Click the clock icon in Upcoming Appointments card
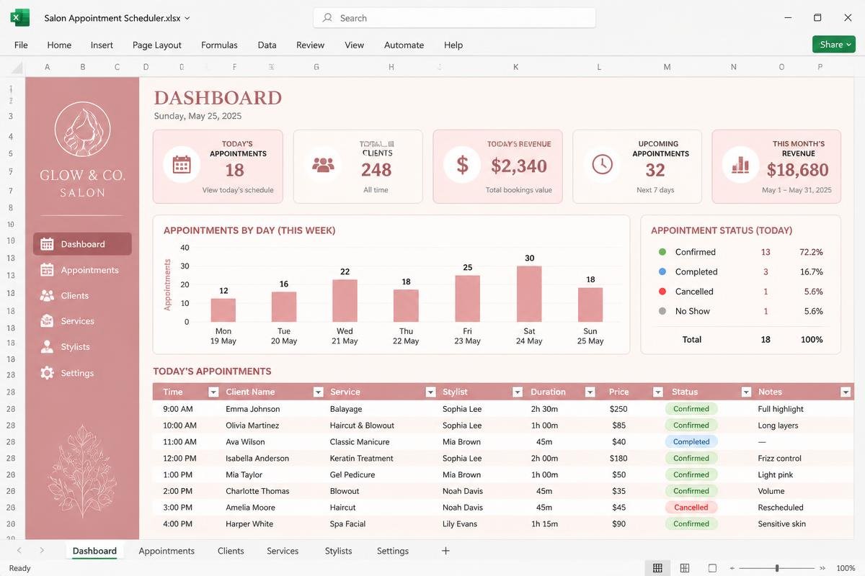This screenshot has height=576, width=865. coord(602,165)
